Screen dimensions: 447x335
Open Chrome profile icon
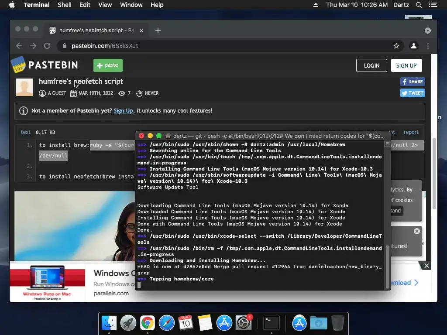tap(414, 46)
